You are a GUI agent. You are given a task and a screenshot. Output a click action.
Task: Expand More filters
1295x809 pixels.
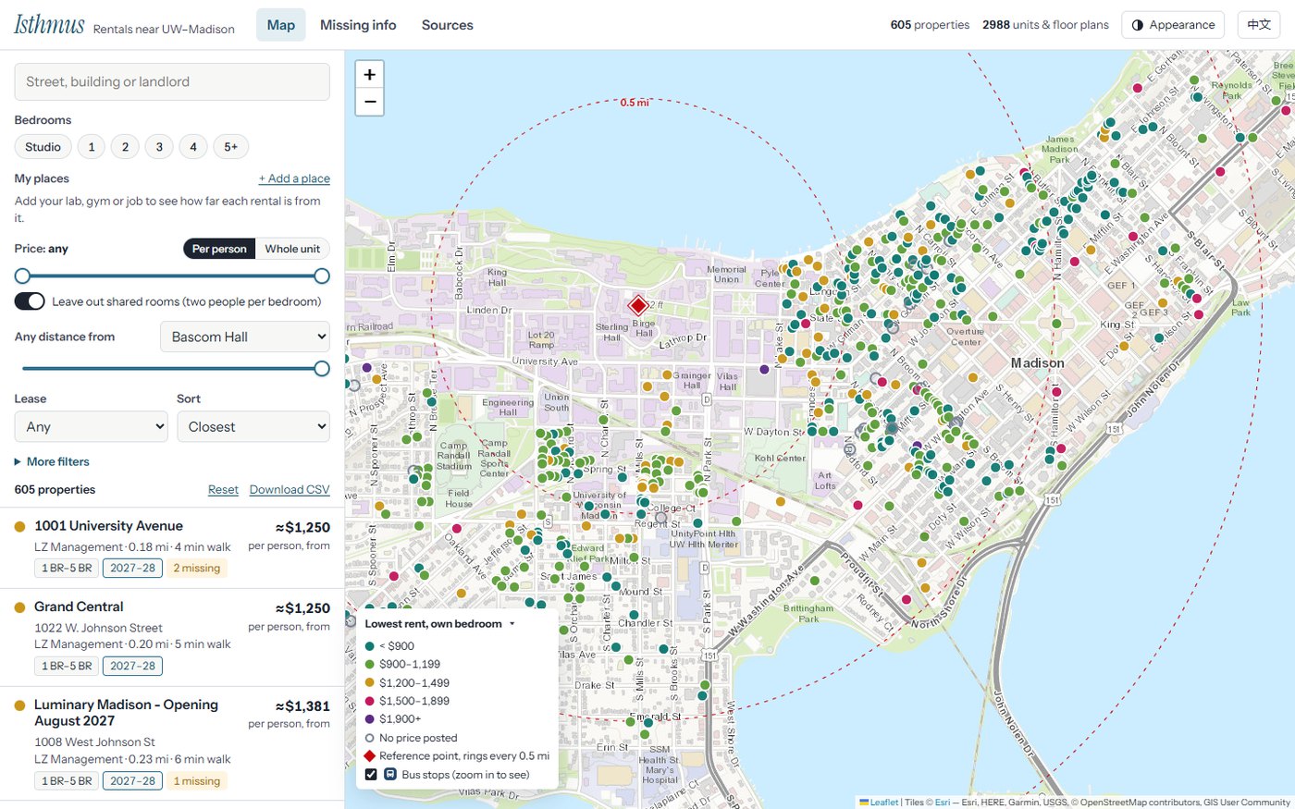[x=52, y=461]
